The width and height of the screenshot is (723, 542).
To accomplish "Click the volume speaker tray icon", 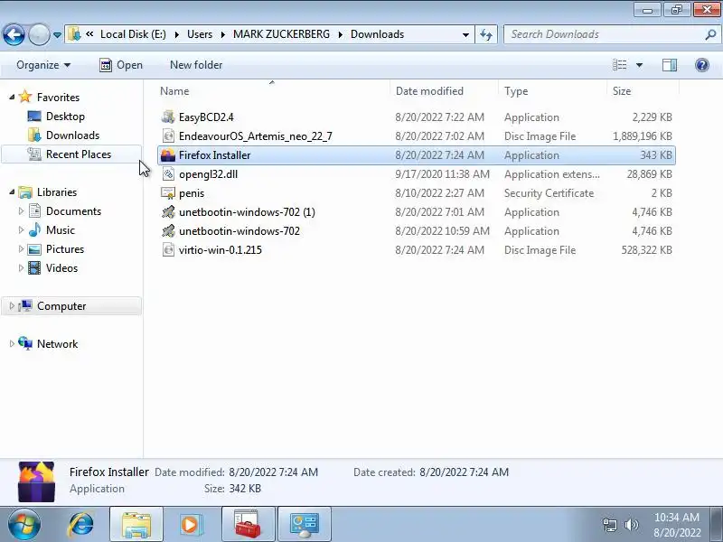I will point(631,525).
